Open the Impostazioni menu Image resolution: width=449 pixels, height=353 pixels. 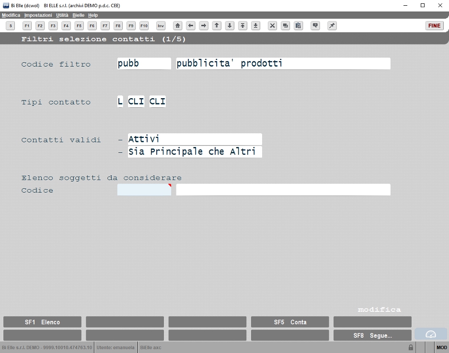pyautogui.click(x=38, y=15)
